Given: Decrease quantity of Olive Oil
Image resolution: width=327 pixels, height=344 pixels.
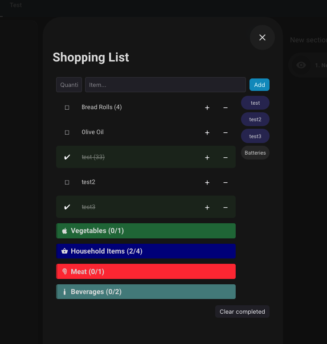Looking at the screenshot, I should point(225,133).
